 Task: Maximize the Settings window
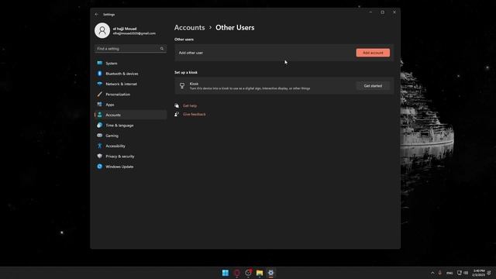pos(382,12)
